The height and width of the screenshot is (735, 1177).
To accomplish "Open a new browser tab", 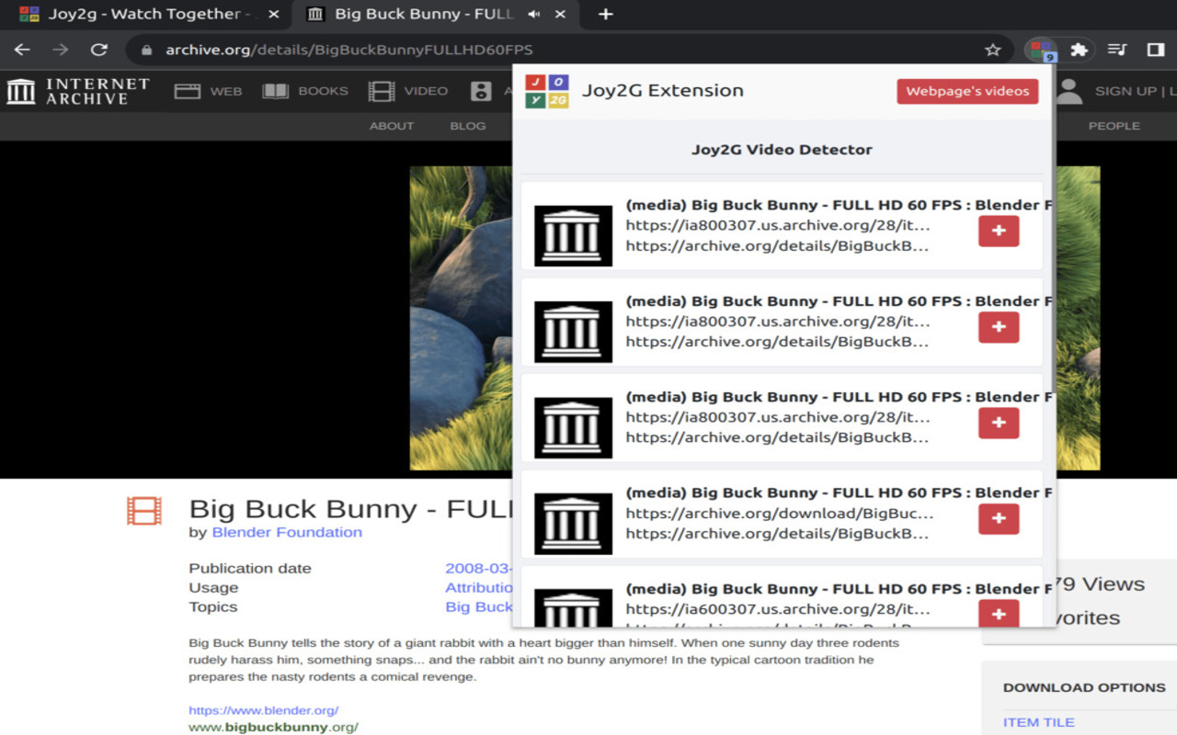I will pyautogui.click(x=605, y=14).
